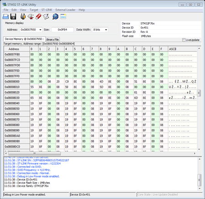The width and height of the screenshot is (205, 199).
Task: Click memory grid scroll up arrow
Action: (199, 48)
